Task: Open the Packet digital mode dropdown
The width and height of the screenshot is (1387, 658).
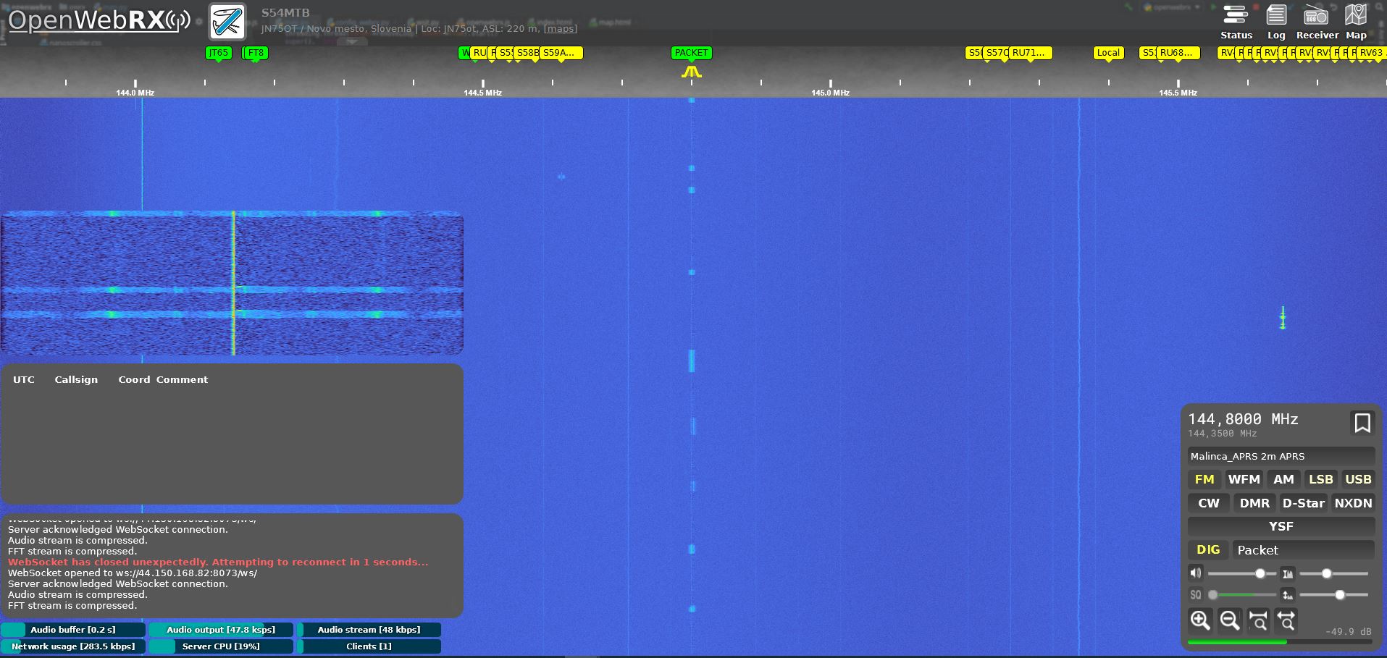Action: 1303,550
